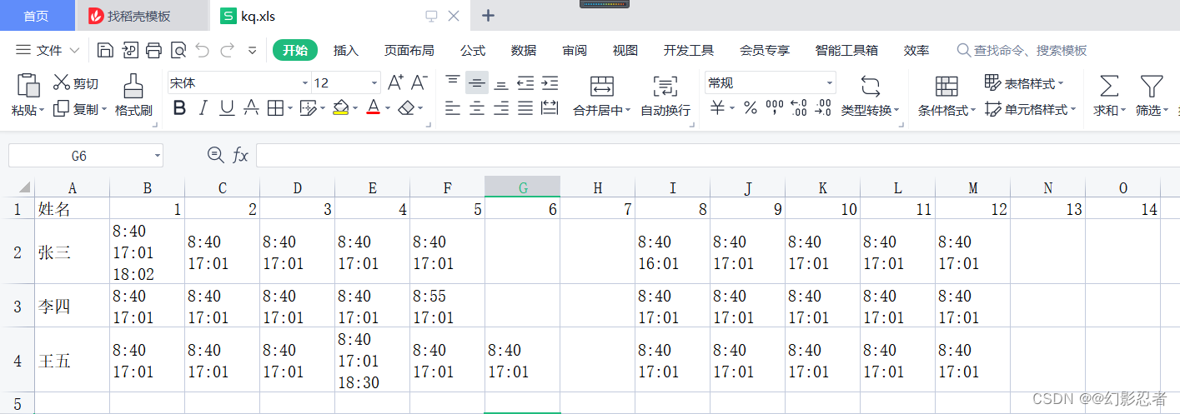Click the Sum (求和) sigma icon
Screen dimensions: 1180x414
(1109, 86)
